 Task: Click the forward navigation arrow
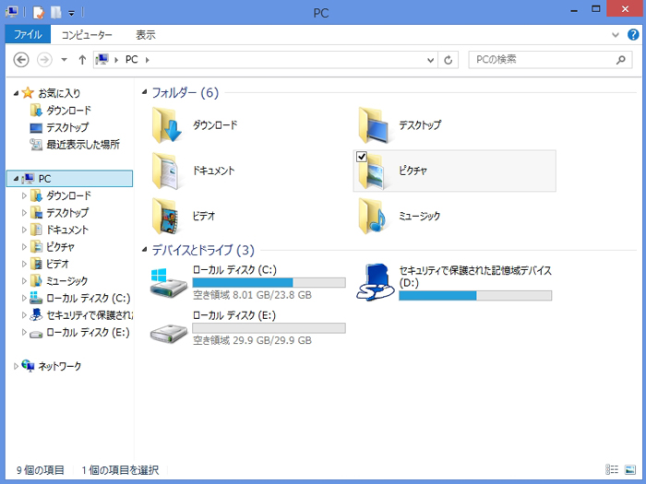44,60
